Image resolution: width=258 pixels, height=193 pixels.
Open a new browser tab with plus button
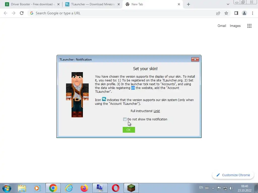(188, 5)
